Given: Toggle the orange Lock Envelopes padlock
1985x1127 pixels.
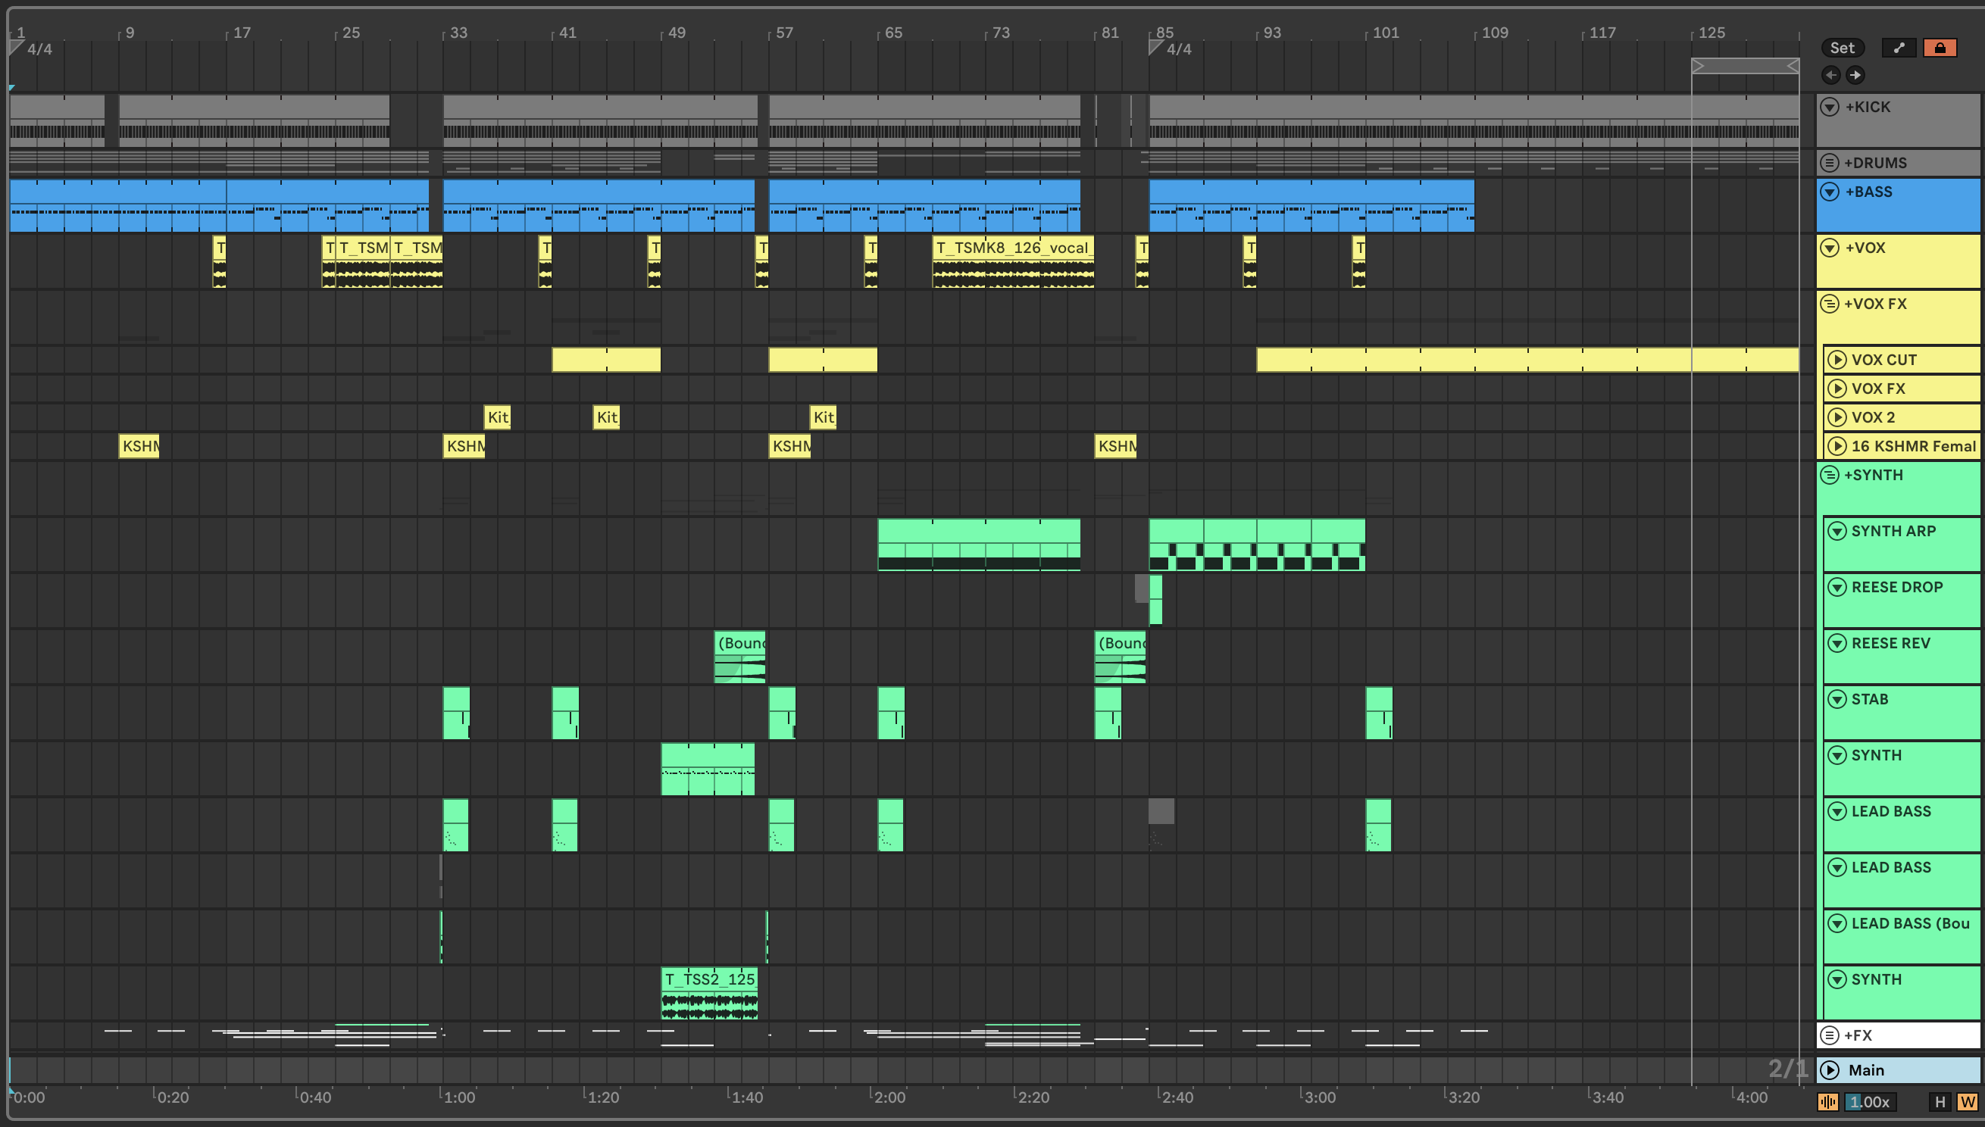Looking at the screenshot, I should point(1940,48).
